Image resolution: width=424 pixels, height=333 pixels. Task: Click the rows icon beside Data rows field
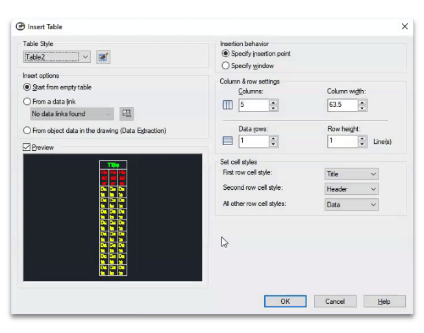pos(227,141)
